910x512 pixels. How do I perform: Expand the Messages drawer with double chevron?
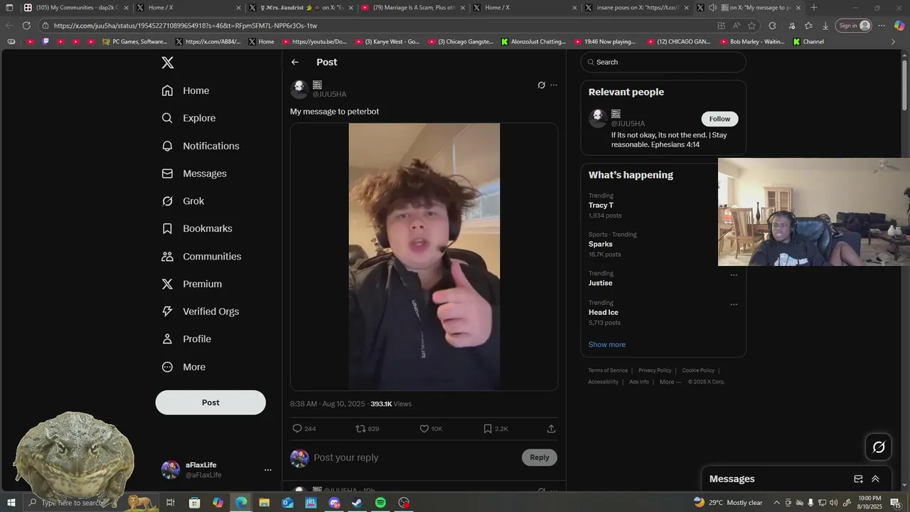875,479
